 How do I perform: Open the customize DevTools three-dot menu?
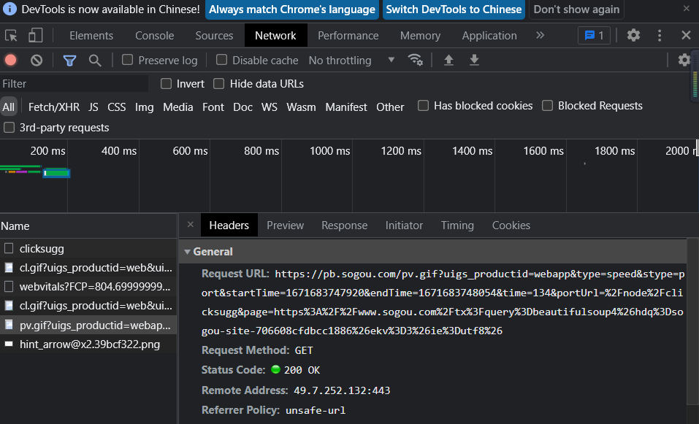660,36
